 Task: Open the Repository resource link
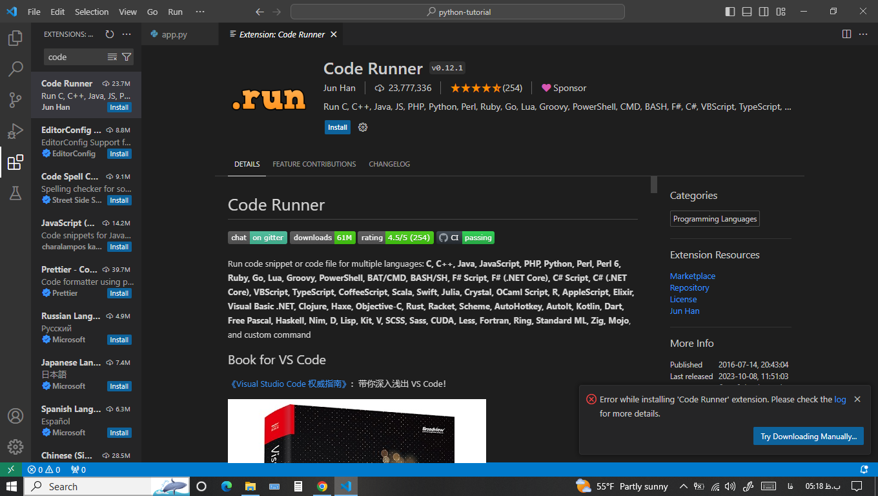[x=689, y=287]
